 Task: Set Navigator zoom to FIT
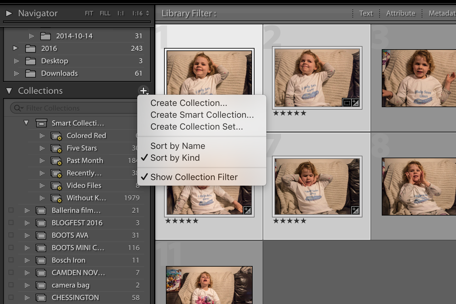[89, 13]
